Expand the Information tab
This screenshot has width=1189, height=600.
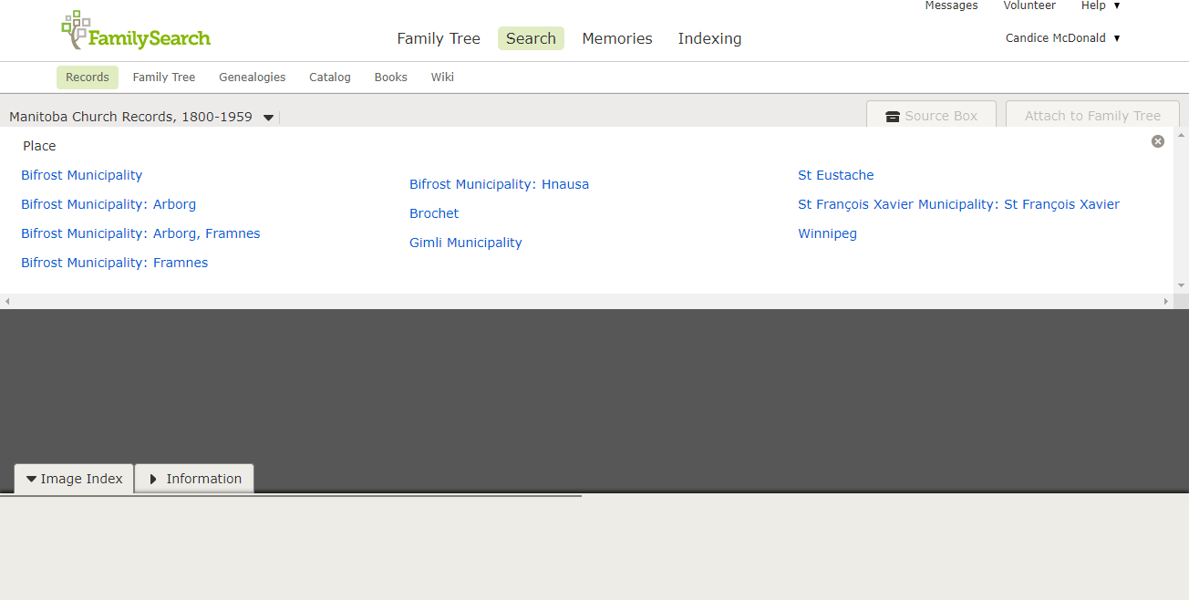click(194, 479)
